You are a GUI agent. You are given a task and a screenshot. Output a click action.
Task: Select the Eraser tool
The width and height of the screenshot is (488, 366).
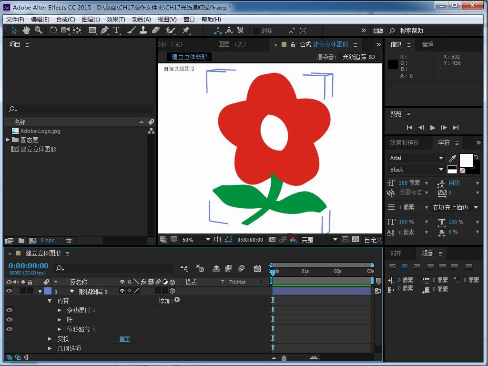tap(156, 30)
